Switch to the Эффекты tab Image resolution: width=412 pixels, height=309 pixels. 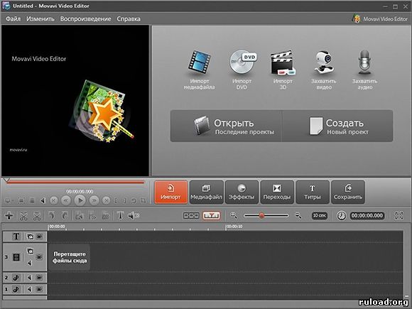pos(242,192)
